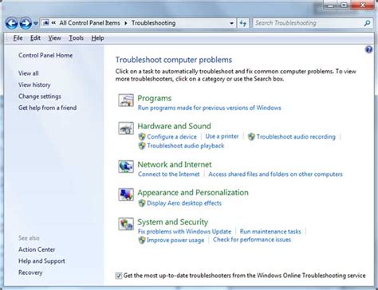This screenshot has width=378, height=290.
Task: Open the recent pages dropdown arrow
Action: point(36,24)
